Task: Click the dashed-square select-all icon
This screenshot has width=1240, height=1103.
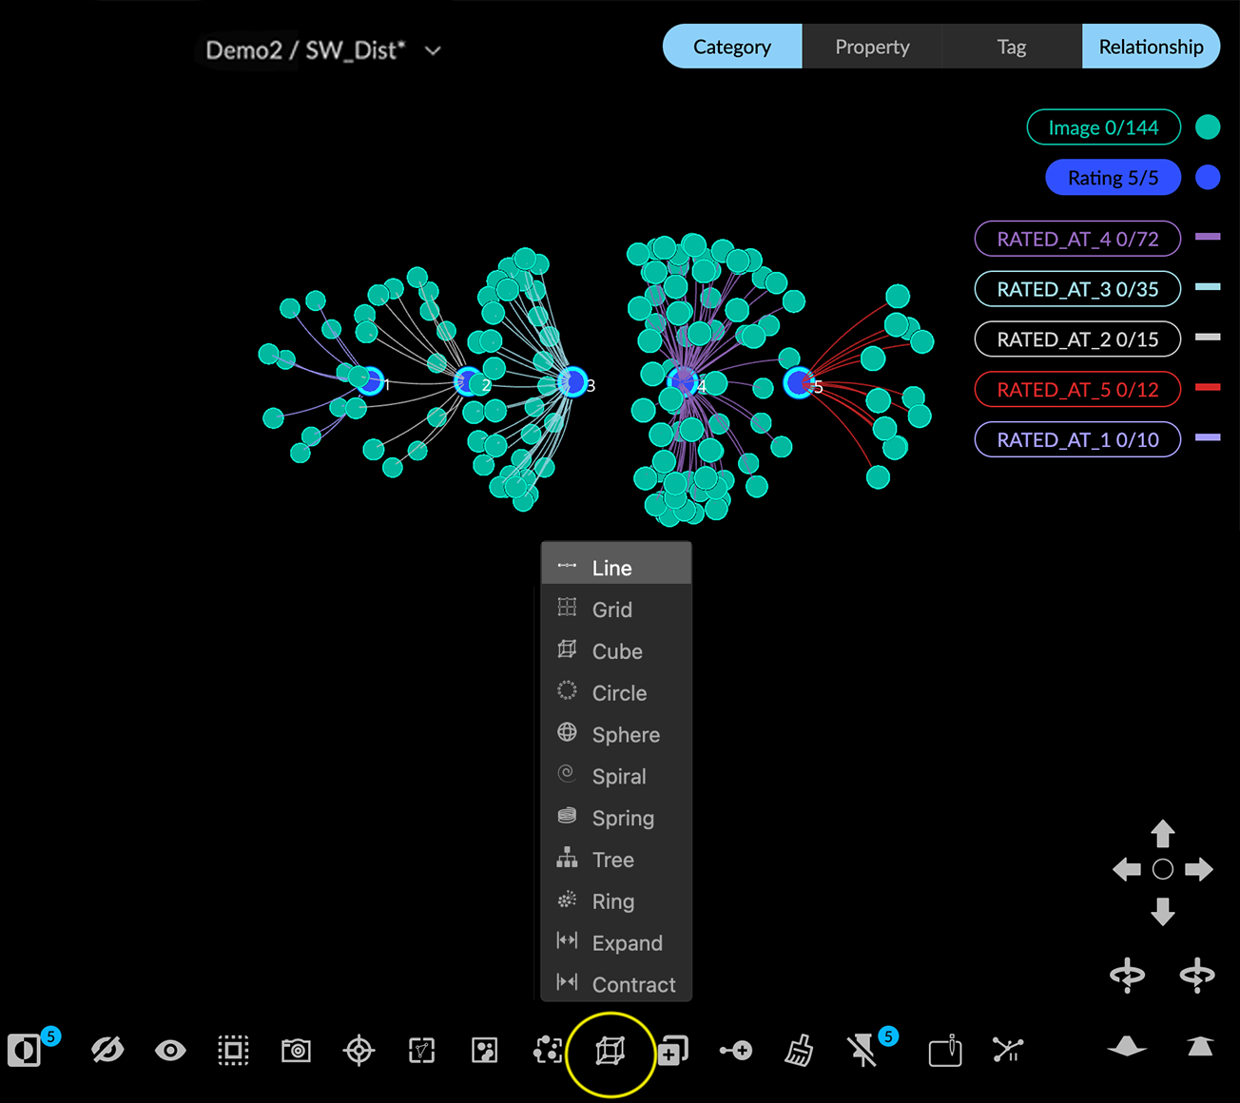Action: tap(233, 1051)
